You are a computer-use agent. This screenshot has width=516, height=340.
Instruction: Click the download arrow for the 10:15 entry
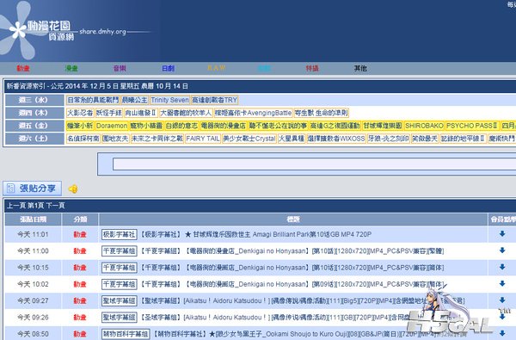502,267
